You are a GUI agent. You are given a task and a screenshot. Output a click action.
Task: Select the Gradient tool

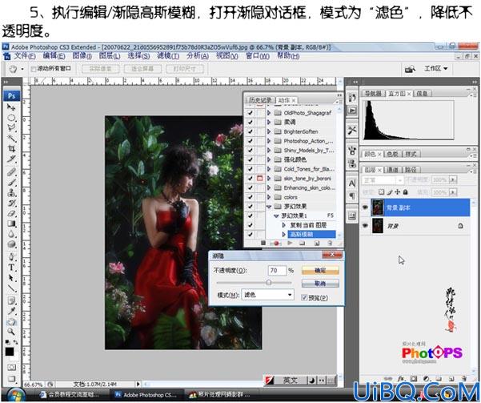pos(11,224)
